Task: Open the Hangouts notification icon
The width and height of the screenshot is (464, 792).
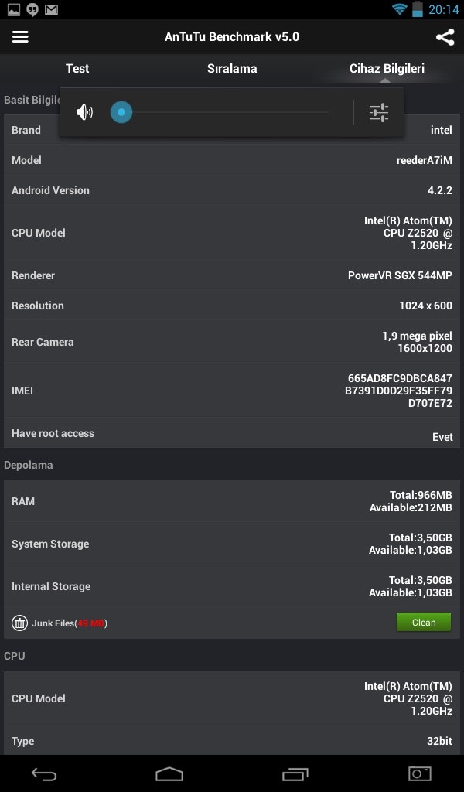Action: pyautogui.click(x=32, y=9)
